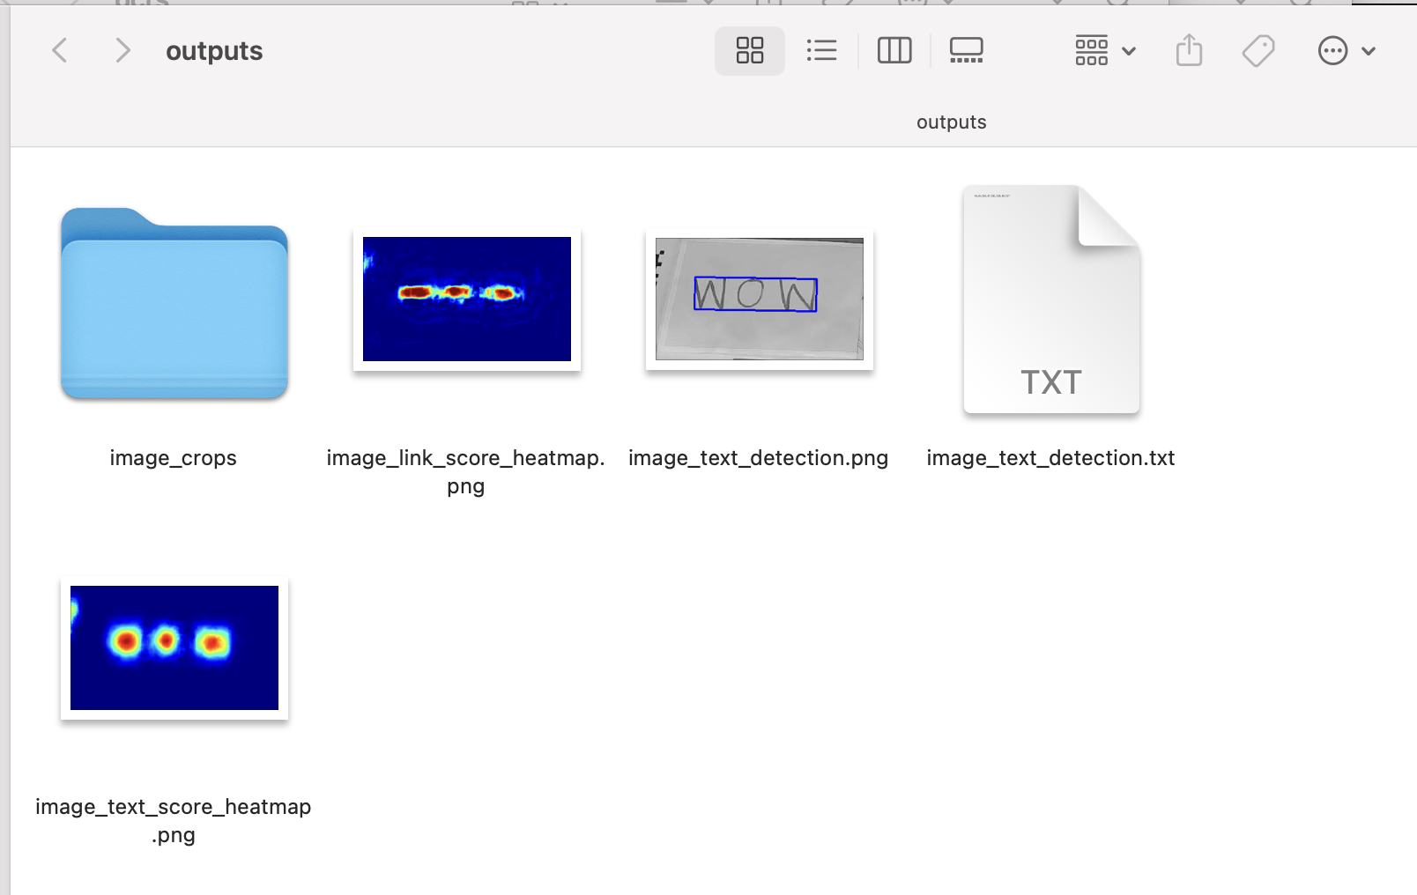Click the outputs window title
Viewport: 1417px width, 895px height.
[x=214, y=51]
